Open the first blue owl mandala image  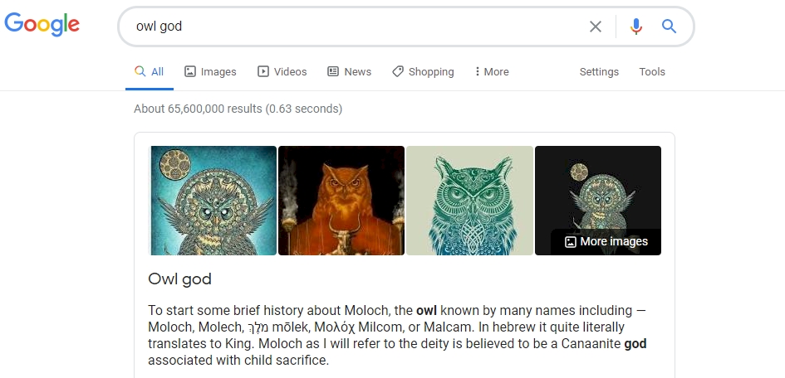pos(213,201)
